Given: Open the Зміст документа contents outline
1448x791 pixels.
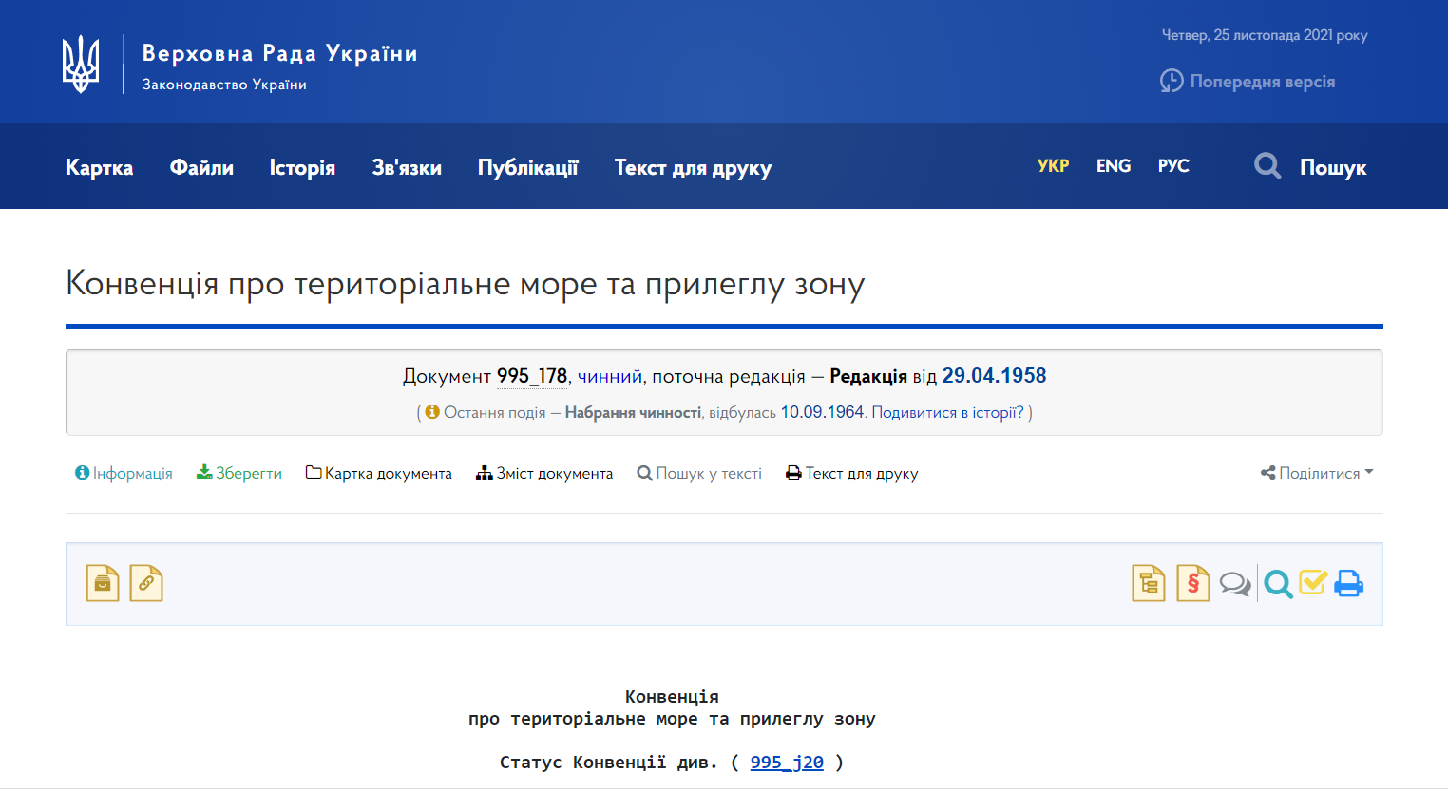Looking at the screenshot, I should 544,473.
